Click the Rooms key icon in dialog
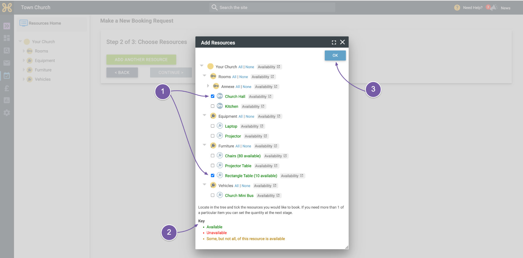The width and height of the screenshot is (523, 258). coord(213,76)
